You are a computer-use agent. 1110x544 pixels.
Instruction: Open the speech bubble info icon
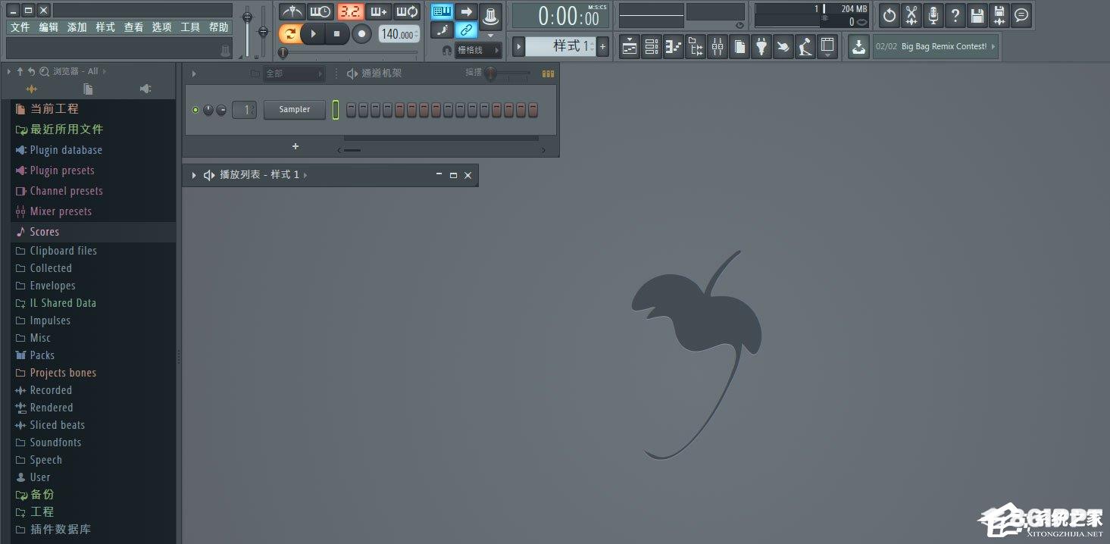(x=1021, y=14)
